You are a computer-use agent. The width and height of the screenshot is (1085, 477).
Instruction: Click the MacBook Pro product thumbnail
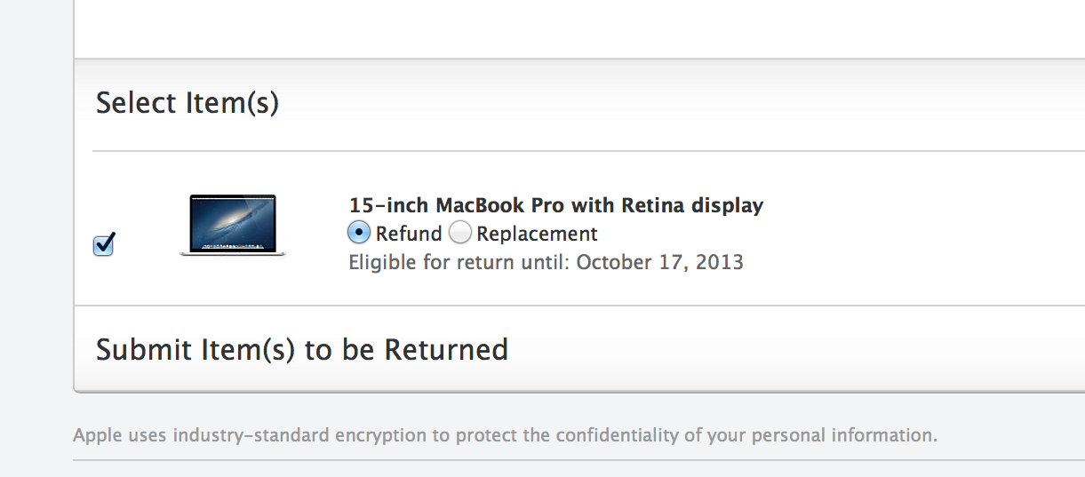[x=233, y=226]
